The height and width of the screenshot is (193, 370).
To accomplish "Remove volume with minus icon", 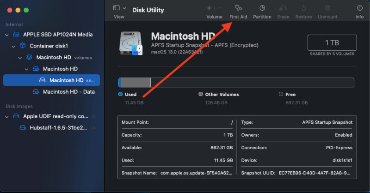I will point(219,8).
